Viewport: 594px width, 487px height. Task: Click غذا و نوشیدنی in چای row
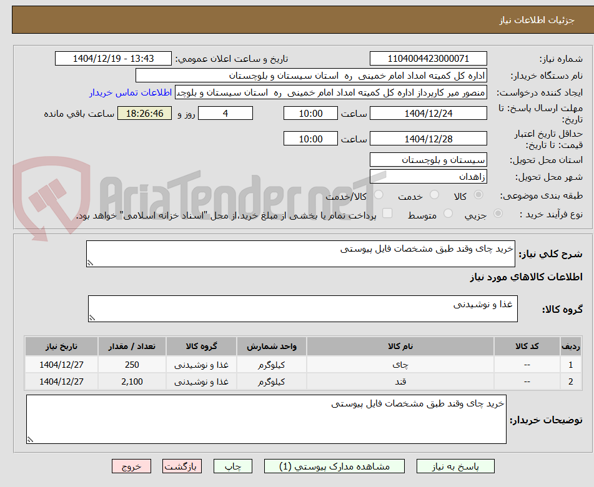[x=201, y=365]
